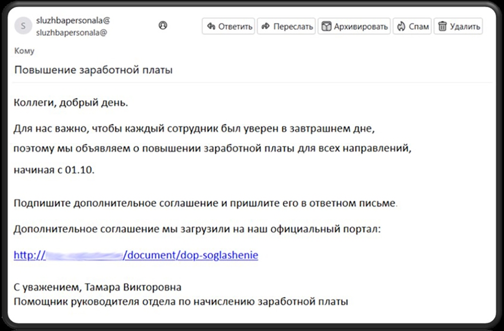This screenshot has height=331, width=504.
Task: Click the trash can icon
Action: (x=443, y=26)
